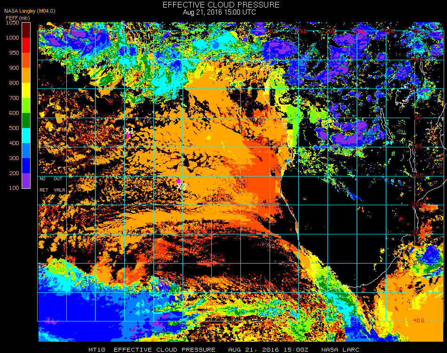Click the top title 'EFFECTIVE CLOUD PRESSURE'

coord(221,5)
